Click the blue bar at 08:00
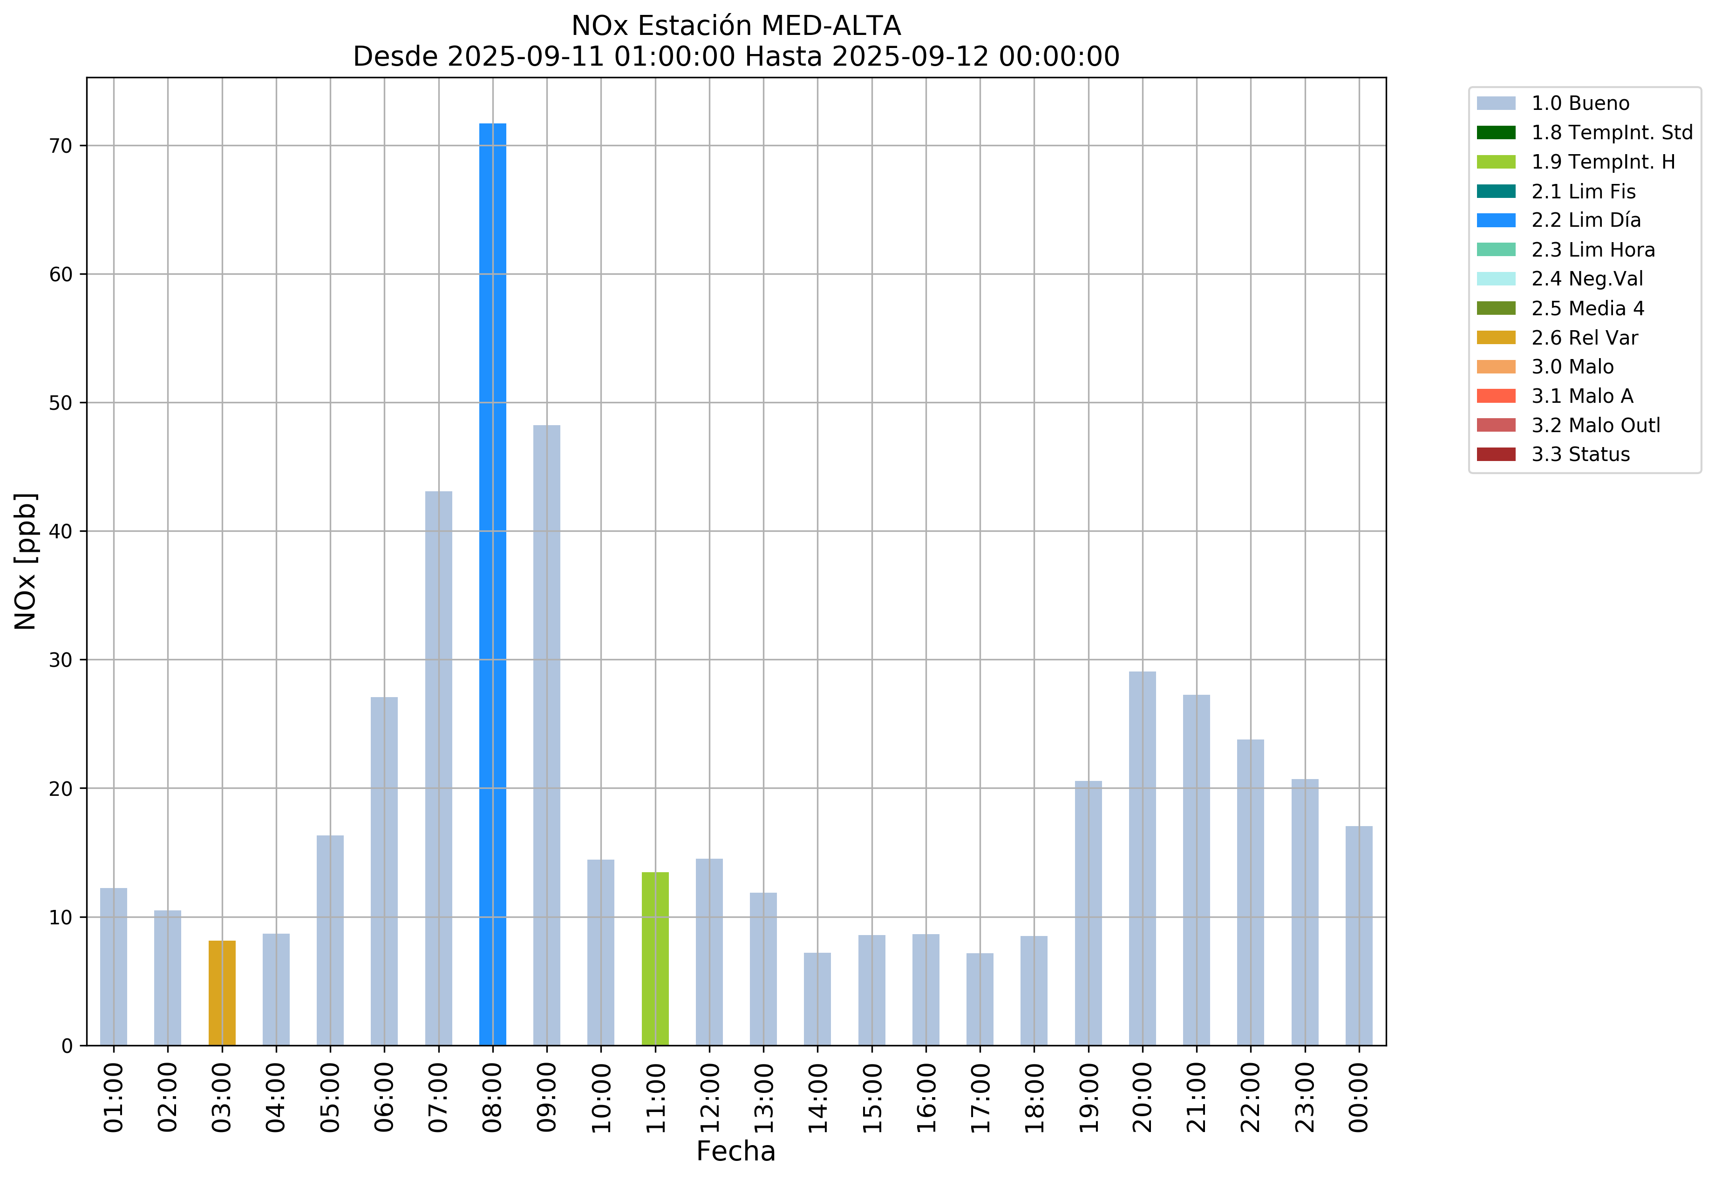 (492, 584)
